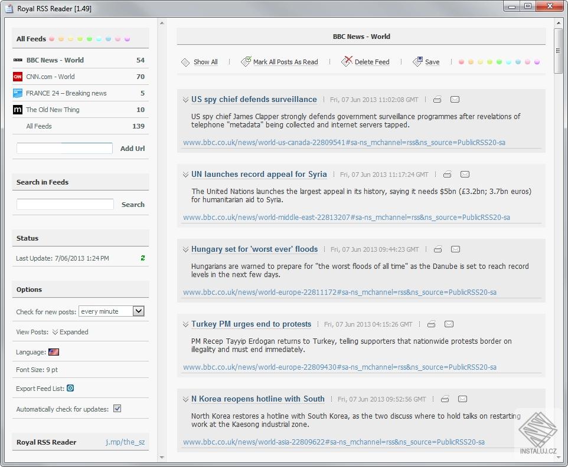The image size is (568, 467).
Task: Email the Hungary 'worst ever' floods post
Action: pyautogui.click(x=455, y=249)
